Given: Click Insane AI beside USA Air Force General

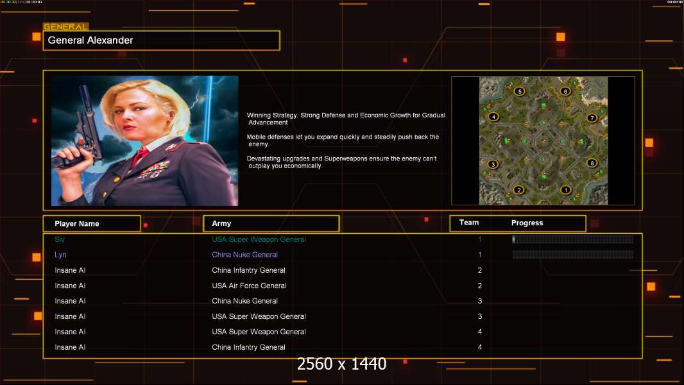Looking at the screenshot, I should 70,286.
